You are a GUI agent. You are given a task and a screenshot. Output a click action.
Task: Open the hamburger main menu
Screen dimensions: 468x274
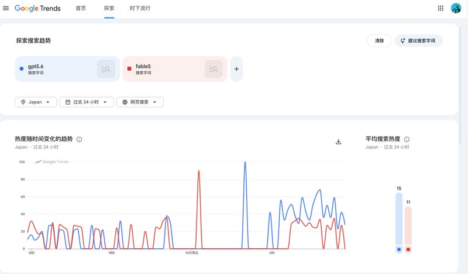pos(6,8)
